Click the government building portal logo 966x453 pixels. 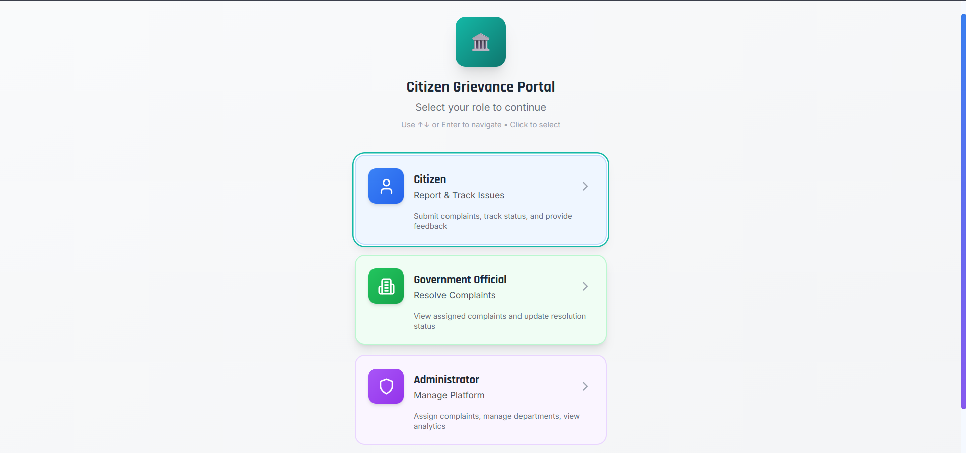(481, 42)
